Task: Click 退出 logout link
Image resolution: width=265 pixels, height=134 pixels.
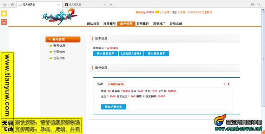Action: [x=174, y=12]
